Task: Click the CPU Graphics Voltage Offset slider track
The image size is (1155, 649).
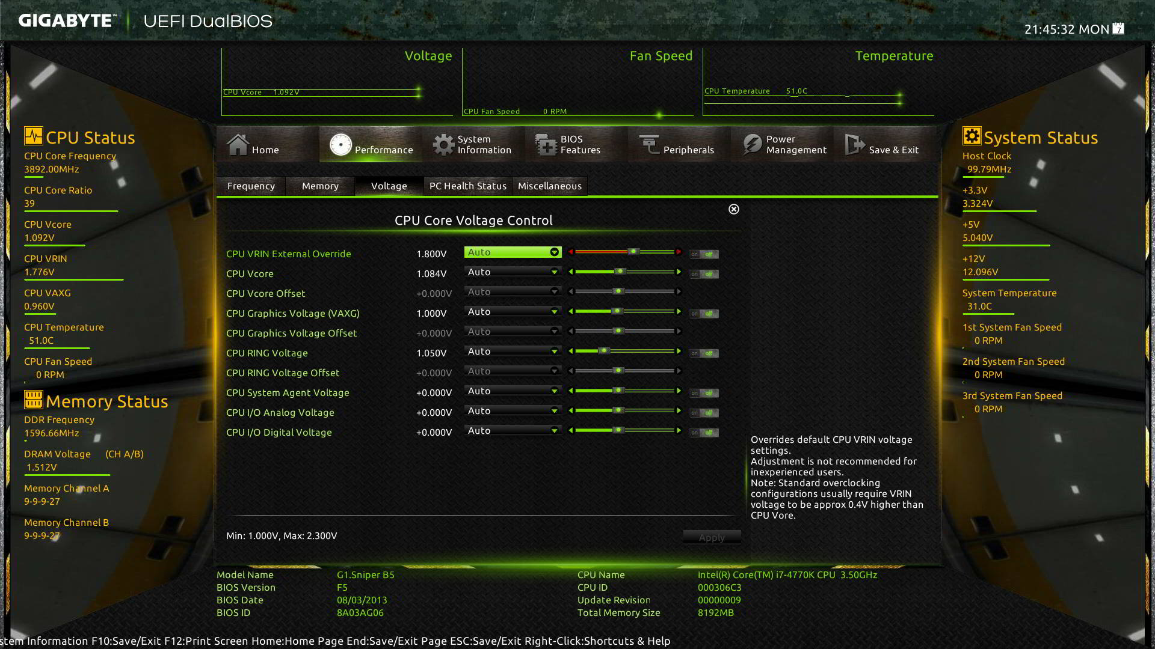Action: click(624, 331)
